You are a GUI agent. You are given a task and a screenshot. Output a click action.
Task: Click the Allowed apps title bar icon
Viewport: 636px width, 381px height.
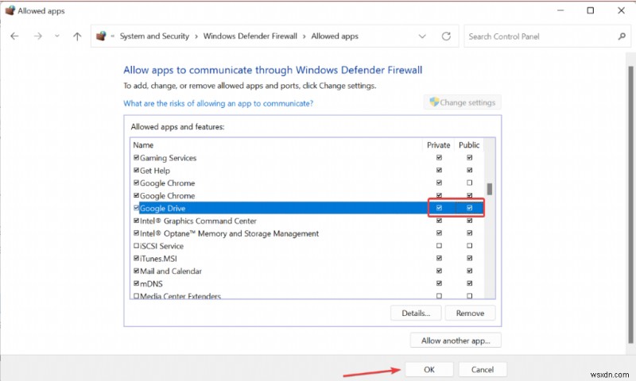pyautogui.click(x=9, y=11)
